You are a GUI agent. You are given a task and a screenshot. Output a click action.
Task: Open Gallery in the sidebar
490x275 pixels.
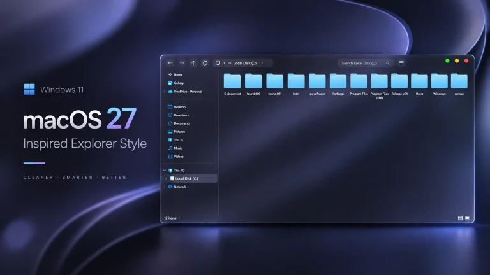pyautogui.click(x=176, y=83)
